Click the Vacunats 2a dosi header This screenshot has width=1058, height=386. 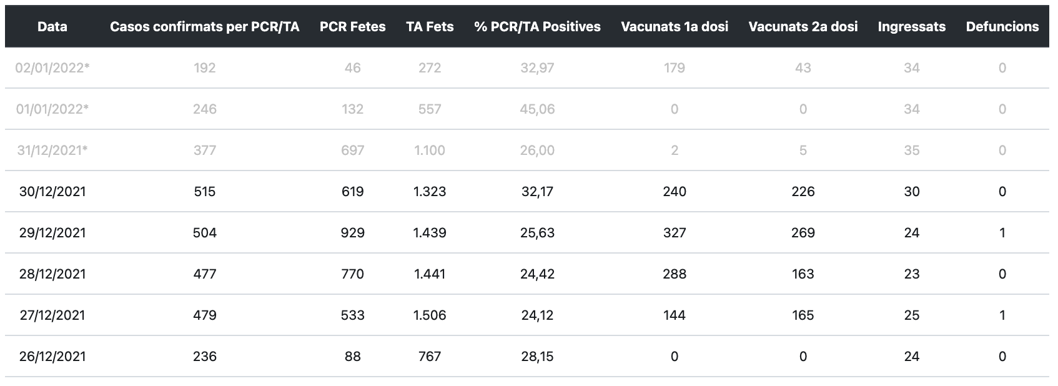tap(803, 26)
